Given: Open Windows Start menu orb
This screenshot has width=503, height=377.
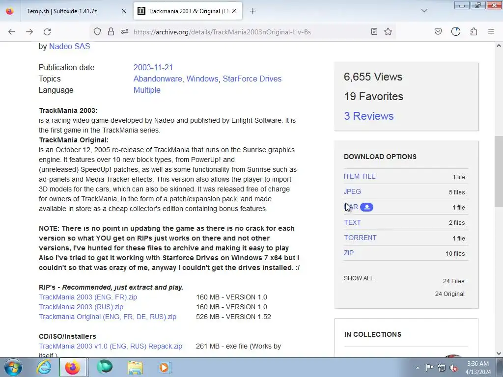Looking at the screenshot, I should (13, 367).
